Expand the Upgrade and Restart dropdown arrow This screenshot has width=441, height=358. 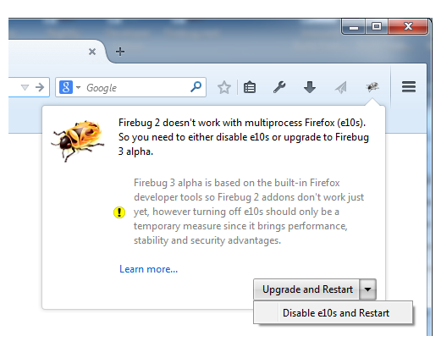point(367,289)
